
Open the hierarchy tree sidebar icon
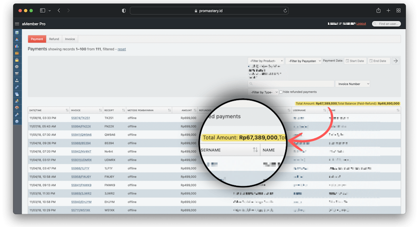(17, 80)
